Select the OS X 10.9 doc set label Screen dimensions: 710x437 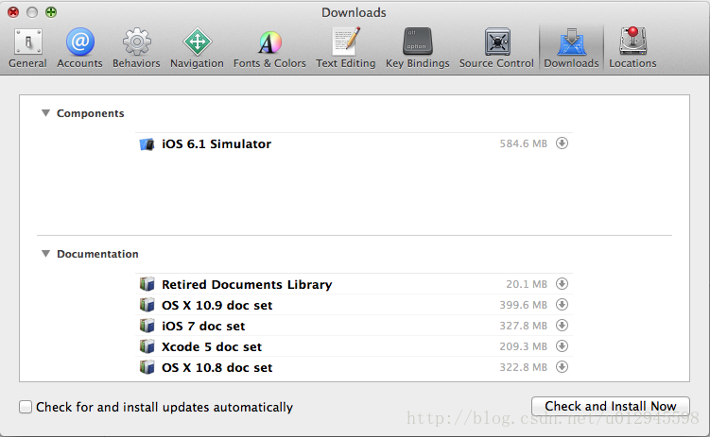click(216, 306)
